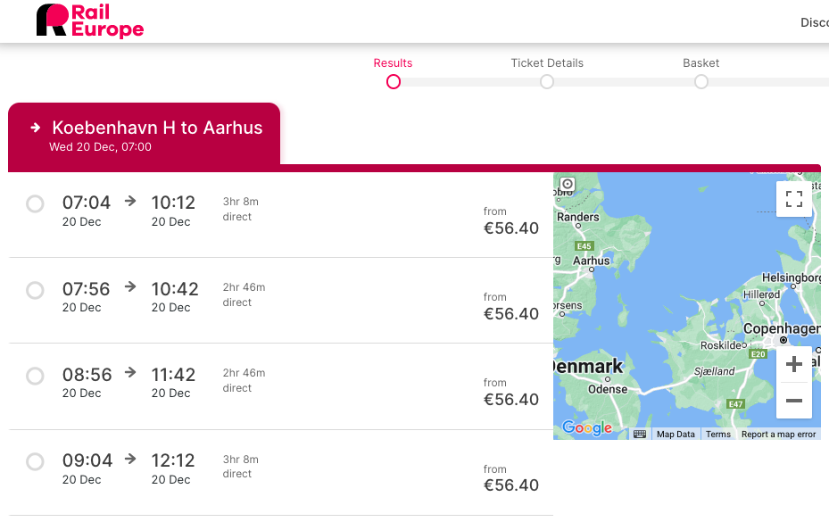Click the Aarhus label on the map
Image resolution: width=829 pixels, height=522 pixels.
[x=591, y=261]
